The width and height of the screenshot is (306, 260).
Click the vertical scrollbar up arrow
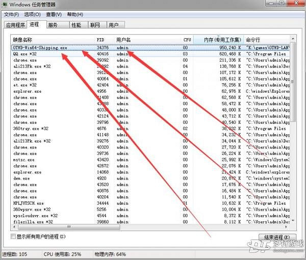click(x=293, y=39)
